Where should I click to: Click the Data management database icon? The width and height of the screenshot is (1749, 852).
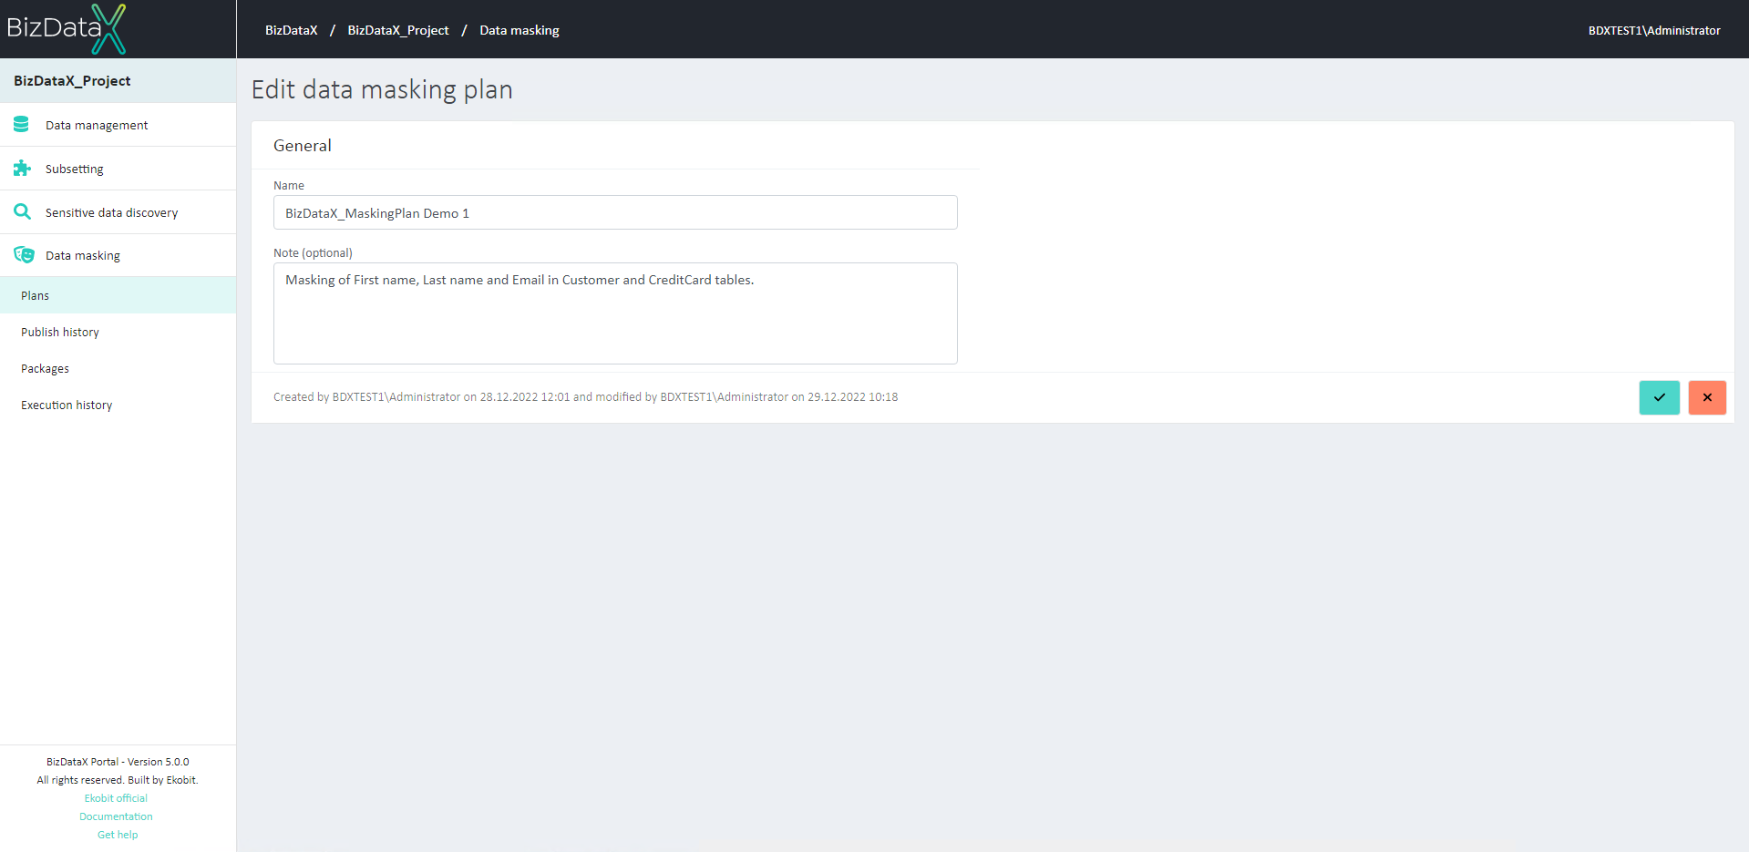click(21, 125)
